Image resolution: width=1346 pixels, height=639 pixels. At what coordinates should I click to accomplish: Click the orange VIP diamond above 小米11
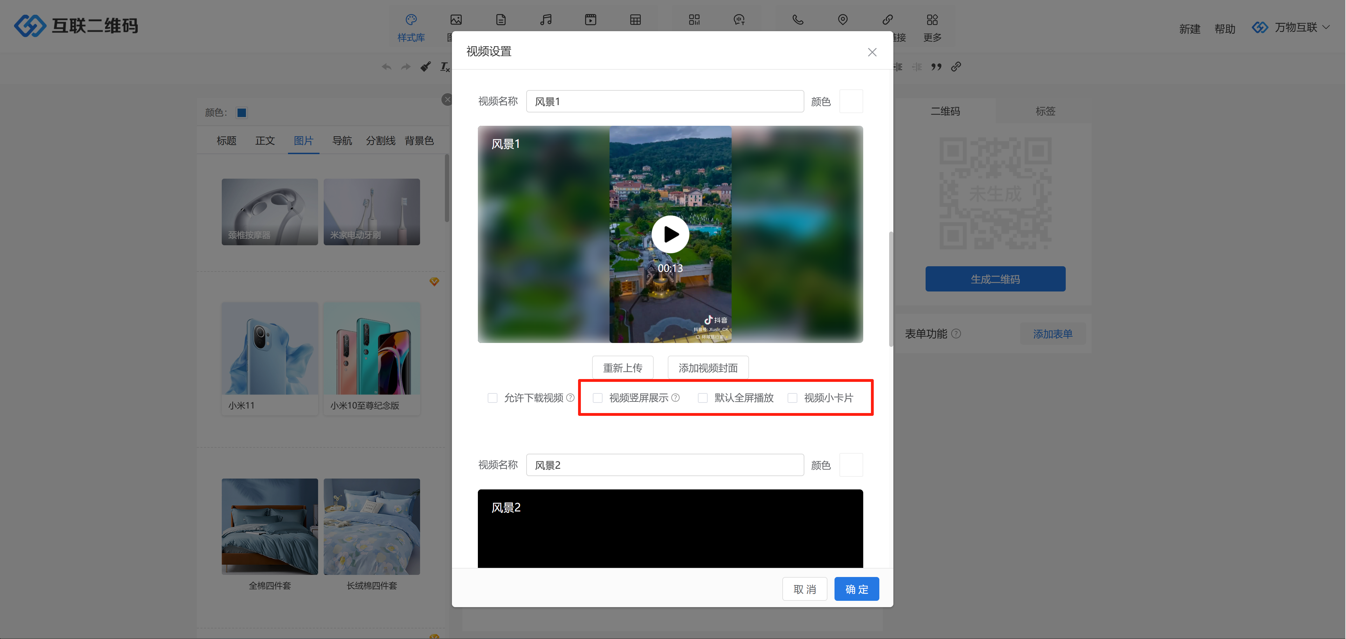[x=434, y=282]
